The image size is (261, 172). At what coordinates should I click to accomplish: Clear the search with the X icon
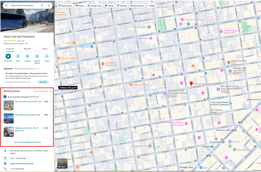point(49,6)
